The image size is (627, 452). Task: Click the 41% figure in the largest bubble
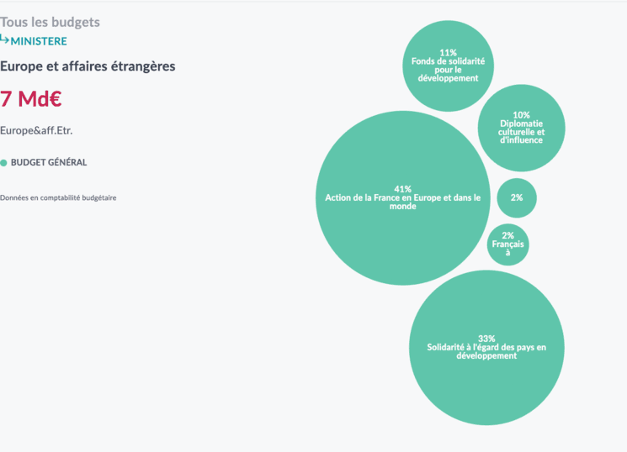(x=402, y=189)
